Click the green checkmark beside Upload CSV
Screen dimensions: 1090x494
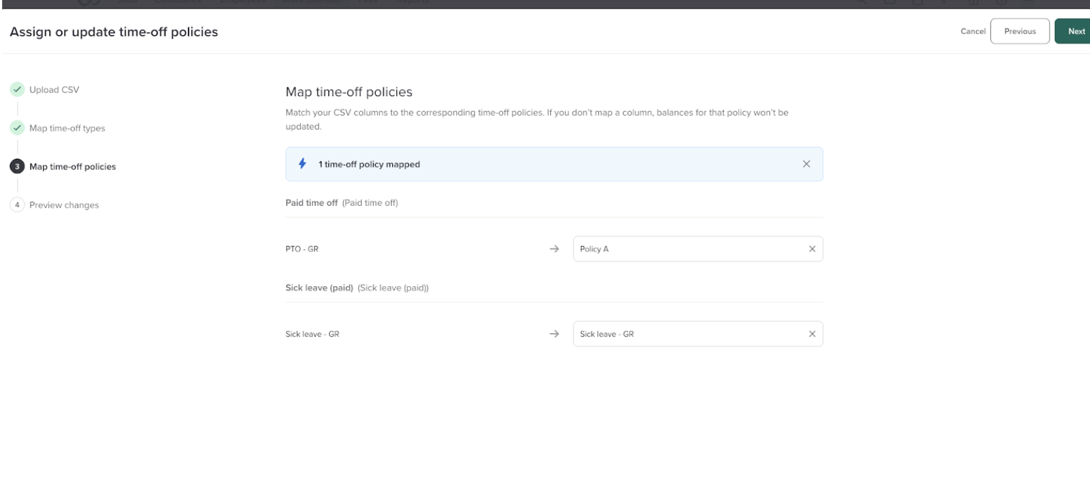17,90
